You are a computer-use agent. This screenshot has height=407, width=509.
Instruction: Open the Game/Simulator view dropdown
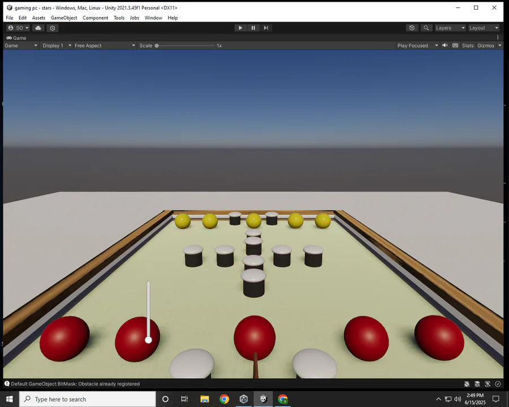(21, 45)
